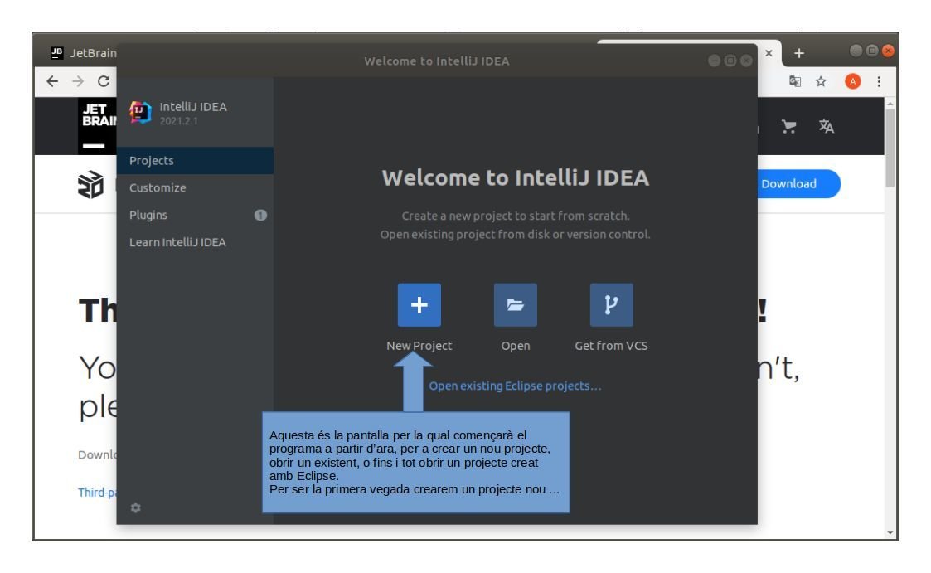
Task: Maximize the browser window
Action: [872, 51]
